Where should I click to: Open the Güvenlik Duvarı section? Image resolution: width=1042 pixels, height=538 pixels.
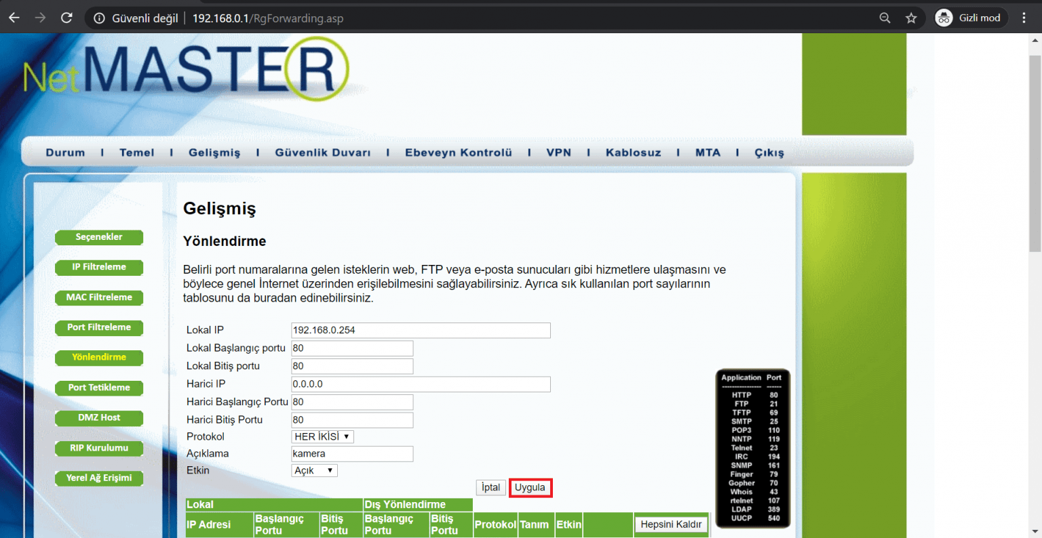tap(323, 152)
